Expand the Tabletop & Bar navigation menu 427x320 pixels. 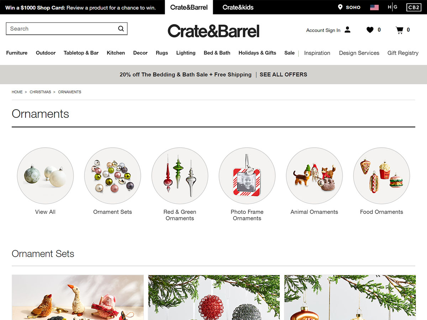[81, 53]
